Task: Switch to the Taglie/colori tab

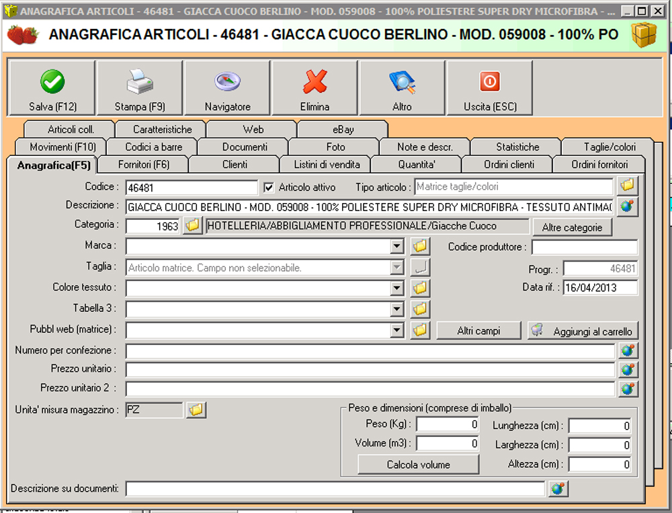Action: (x=609, y=147)
